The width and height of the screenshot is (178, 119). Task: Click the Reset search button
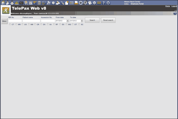pyautogui.click(x=108, y=20)
